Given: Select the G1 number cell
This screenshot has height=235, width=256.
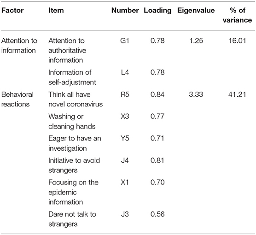Looking at the screenshot, I should coord(125,41).
